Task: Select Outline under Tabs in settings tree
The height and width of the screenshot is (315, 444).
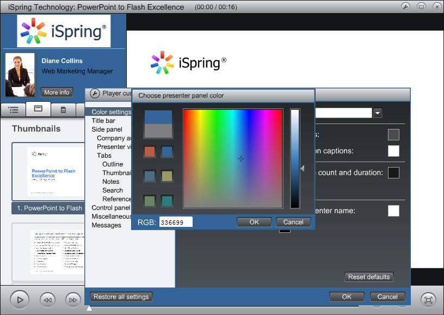Action: coord(113,164)
